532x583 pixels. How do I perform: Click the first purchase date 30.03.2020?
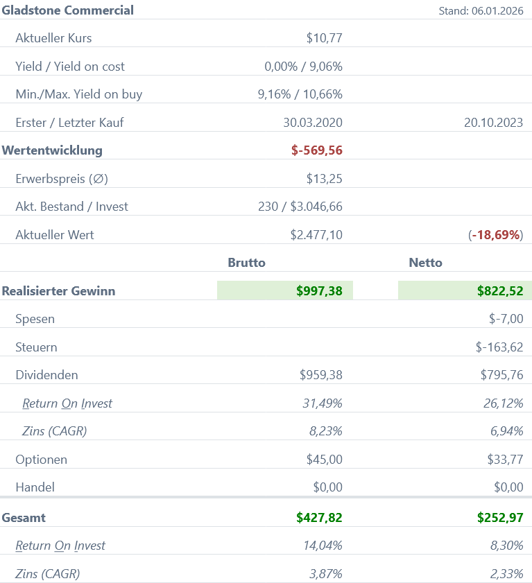click(313, 123)
